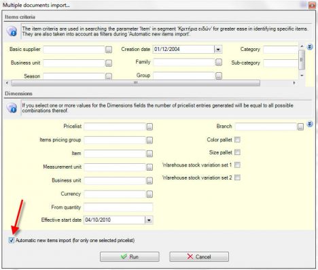This screenshot has width=318, height=270.
Task: Open the Family lookup button
Action: pos(219,62)
